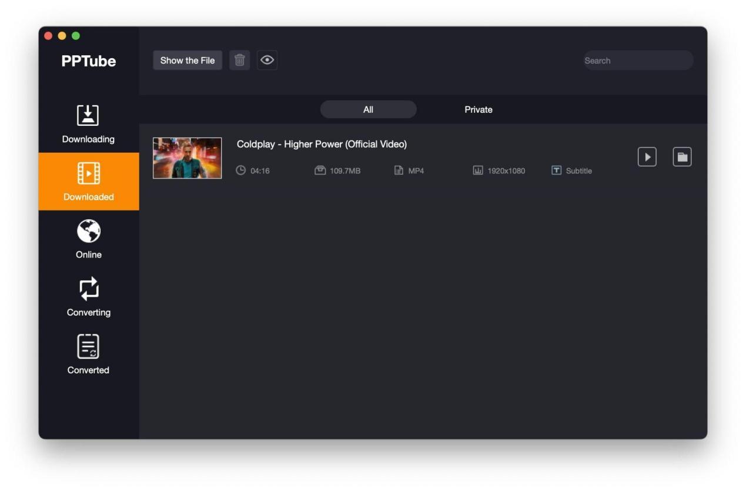Switch to the Private tab
This screenshot has width=746, height=490.
click(479, 109)
